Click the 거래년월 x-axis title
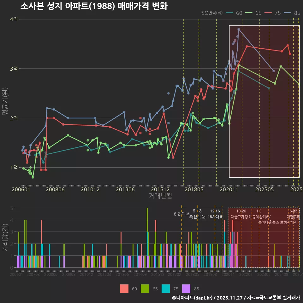The height and width of the screenshot is (303, 303). pos(160,196)
